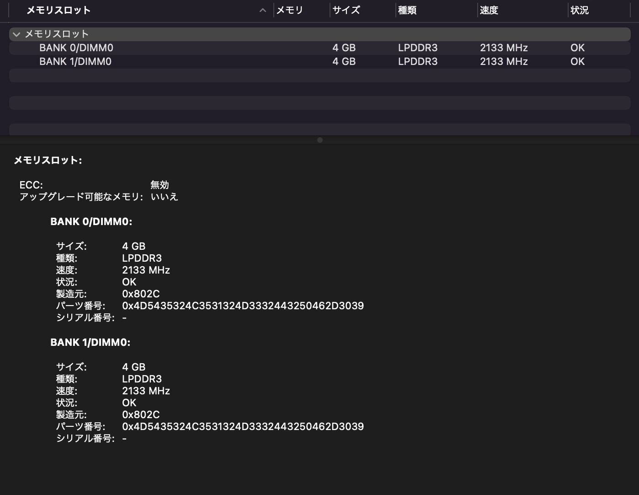Click 2133 MHz cell of BANK 0/DIMM0 row

point(504,48)
